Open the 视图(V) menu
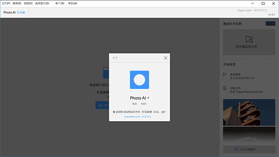This screenshot has height=157, width=279. pos(28,3)
